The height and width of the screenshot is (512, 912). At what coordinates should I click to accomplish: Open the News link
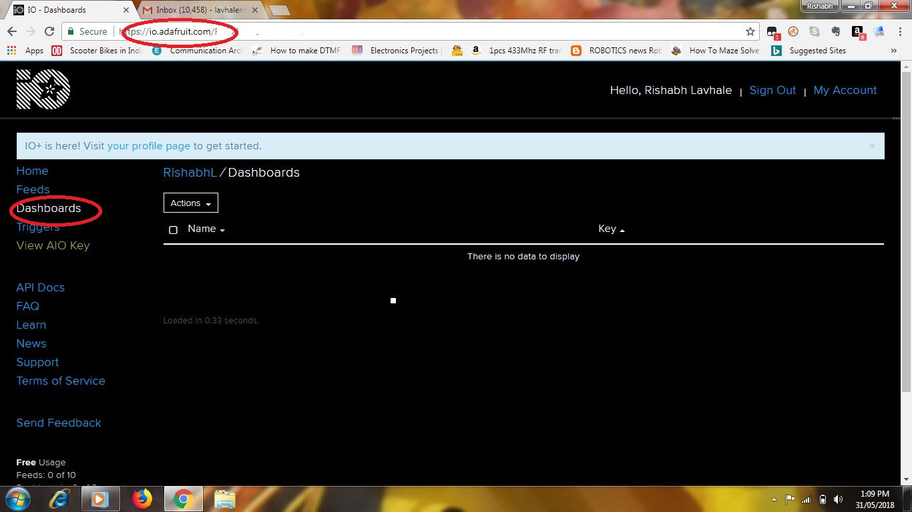click(x=31, y=343)
